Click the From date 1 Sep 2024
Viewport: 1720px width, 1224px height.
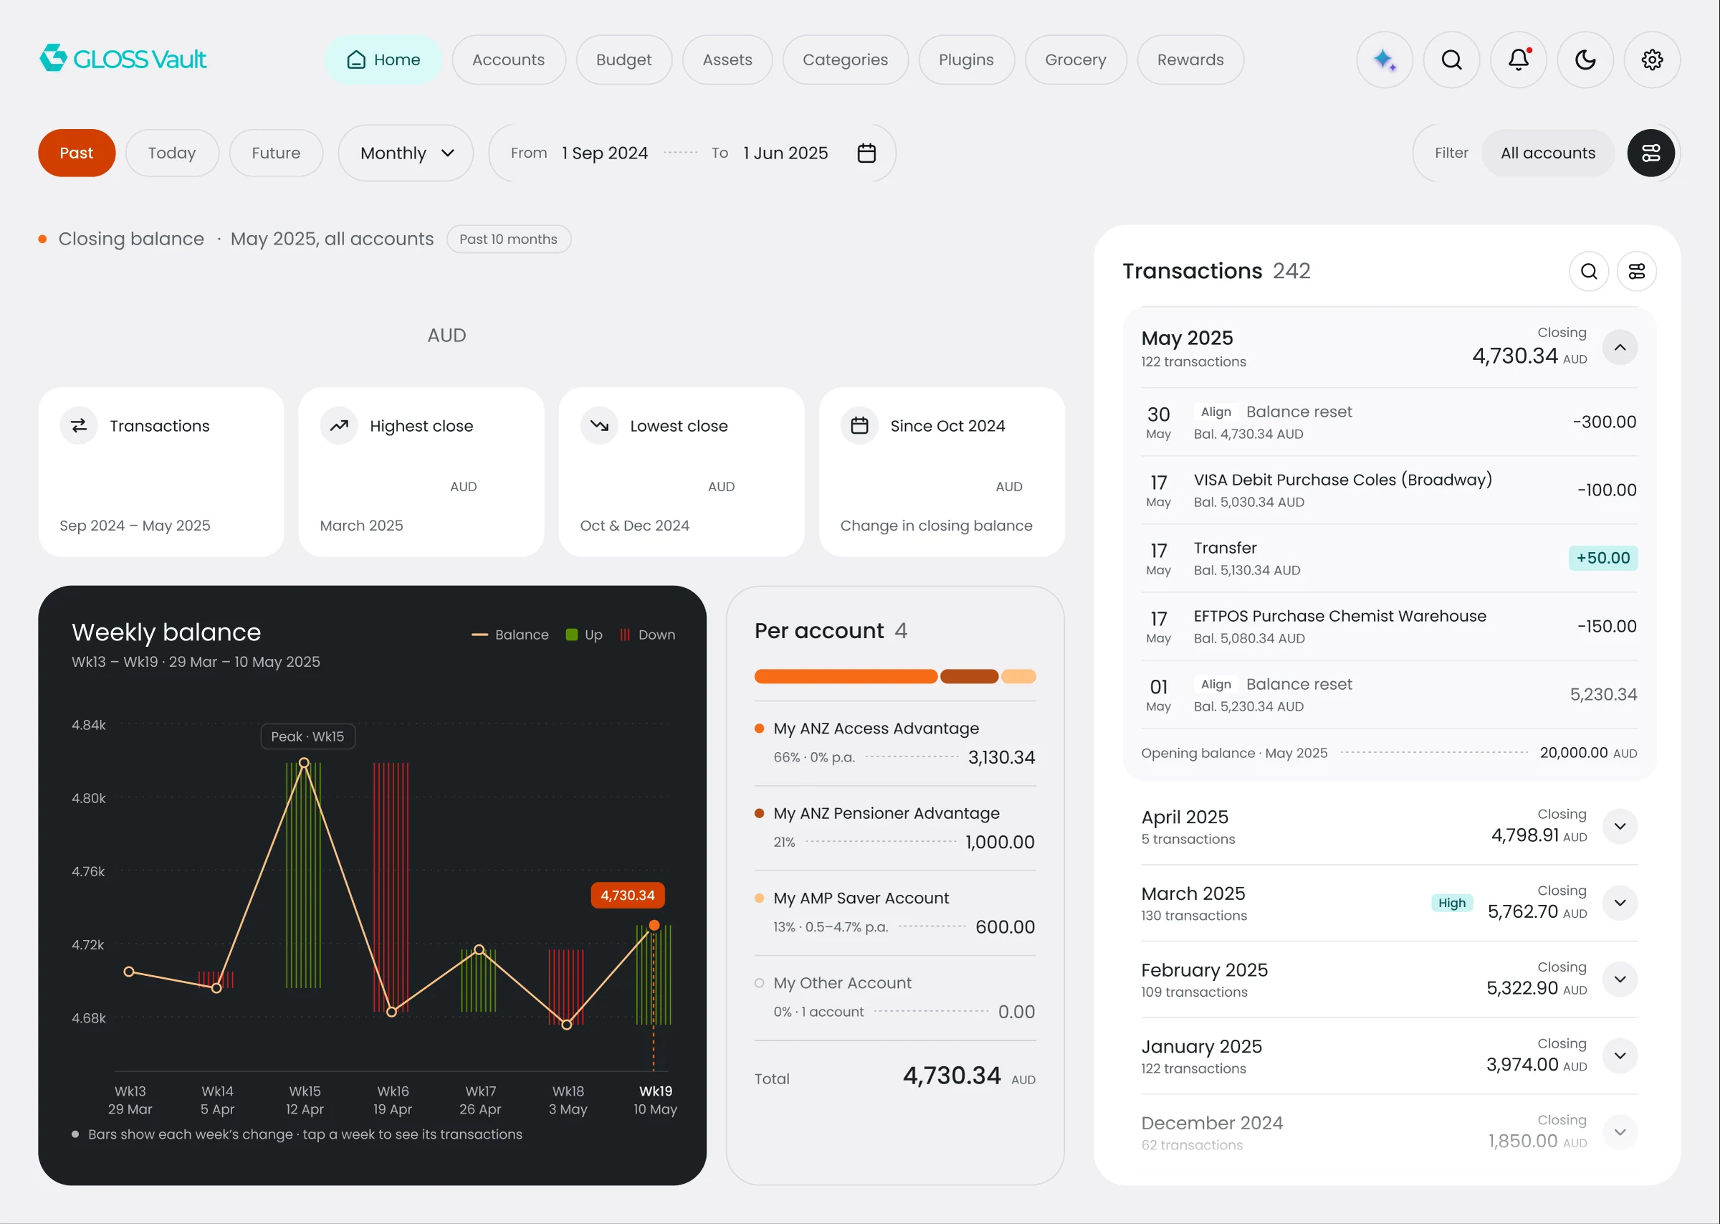tap(605, 153)
